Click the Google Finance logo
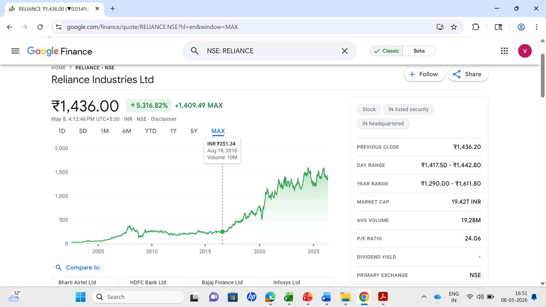Screen dimensions: 546x307 click(x=60, y=51)
